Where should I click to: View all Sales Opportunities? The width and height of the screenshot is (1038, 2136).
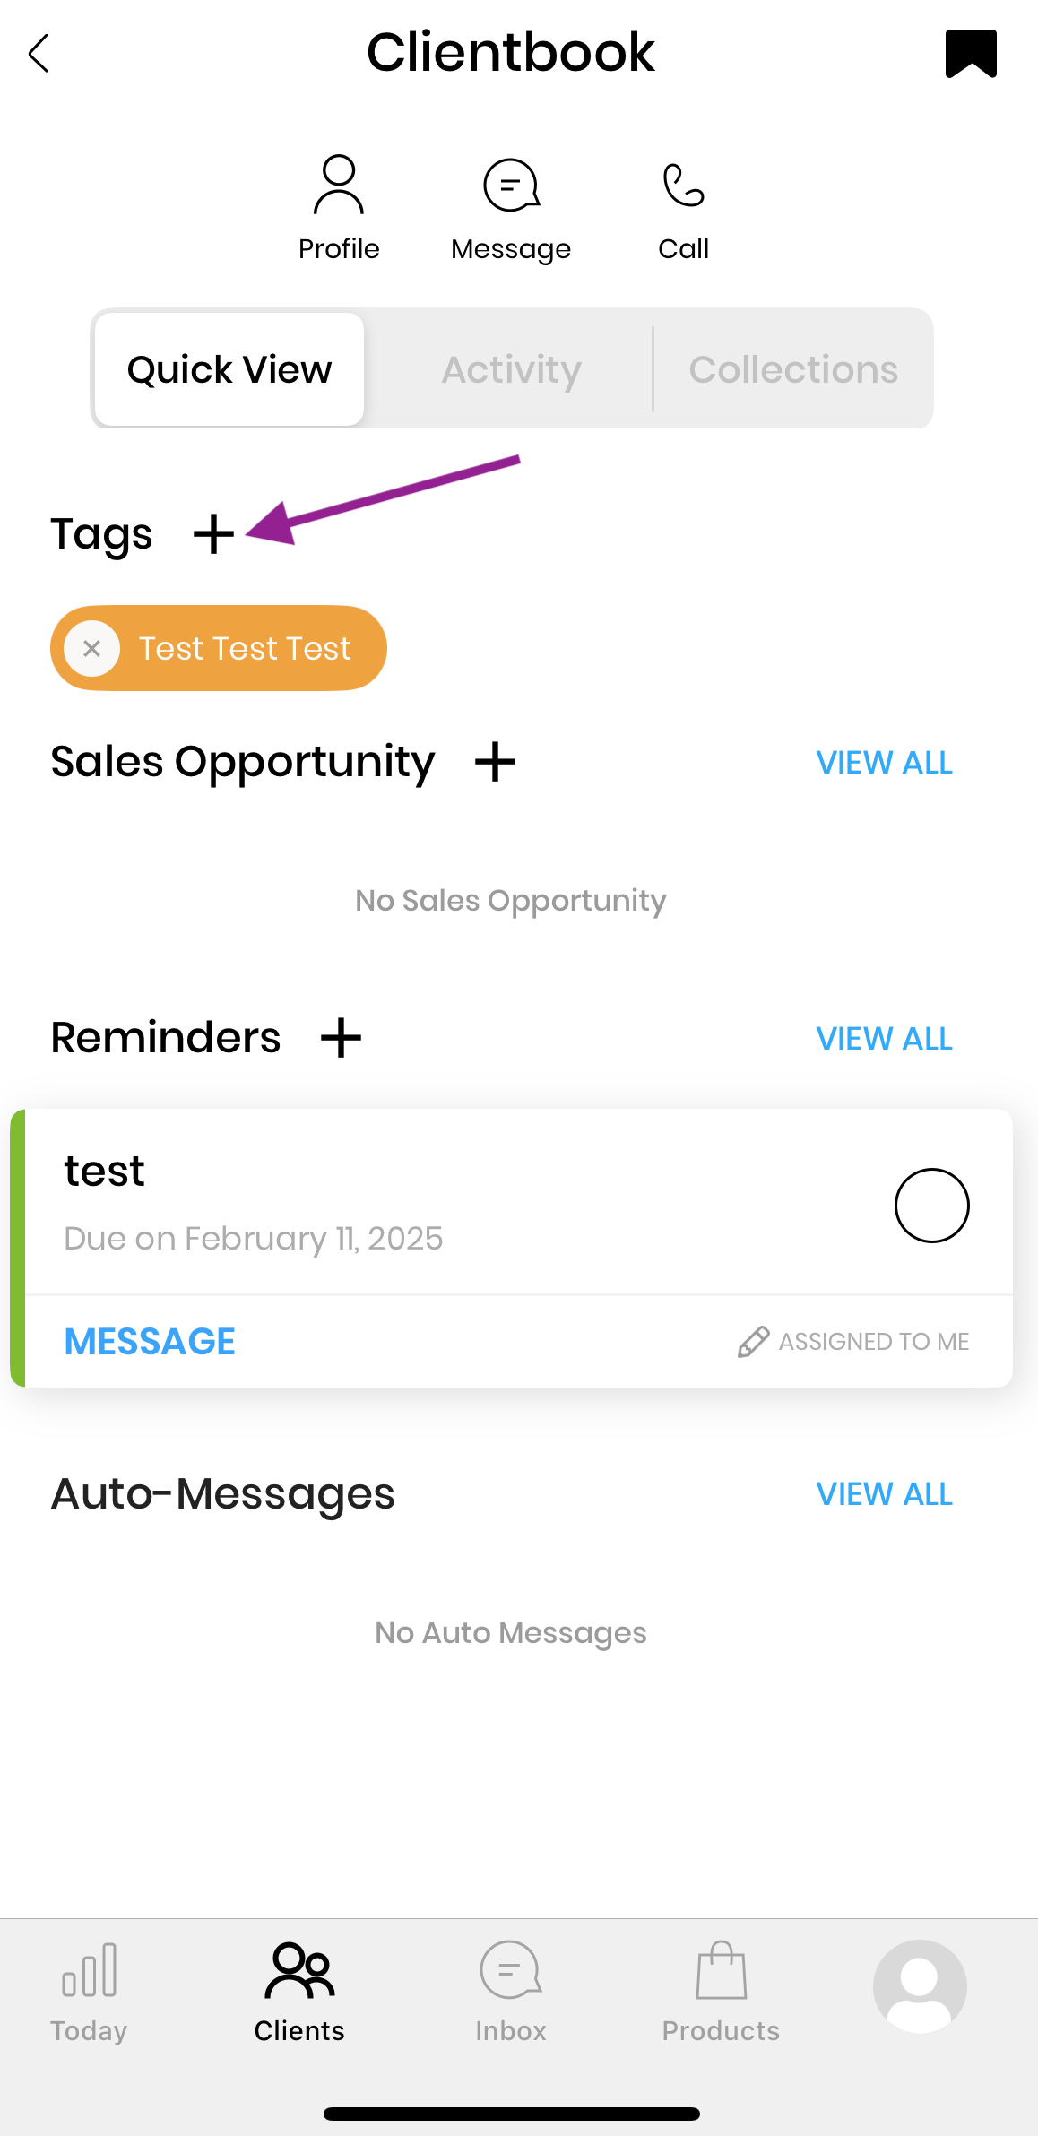point(884,763)
